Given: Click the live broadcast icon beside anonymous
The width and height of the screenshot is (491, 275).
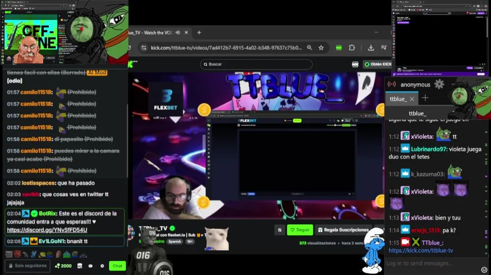Looking at the screenshot, I should tap(392, 84).
